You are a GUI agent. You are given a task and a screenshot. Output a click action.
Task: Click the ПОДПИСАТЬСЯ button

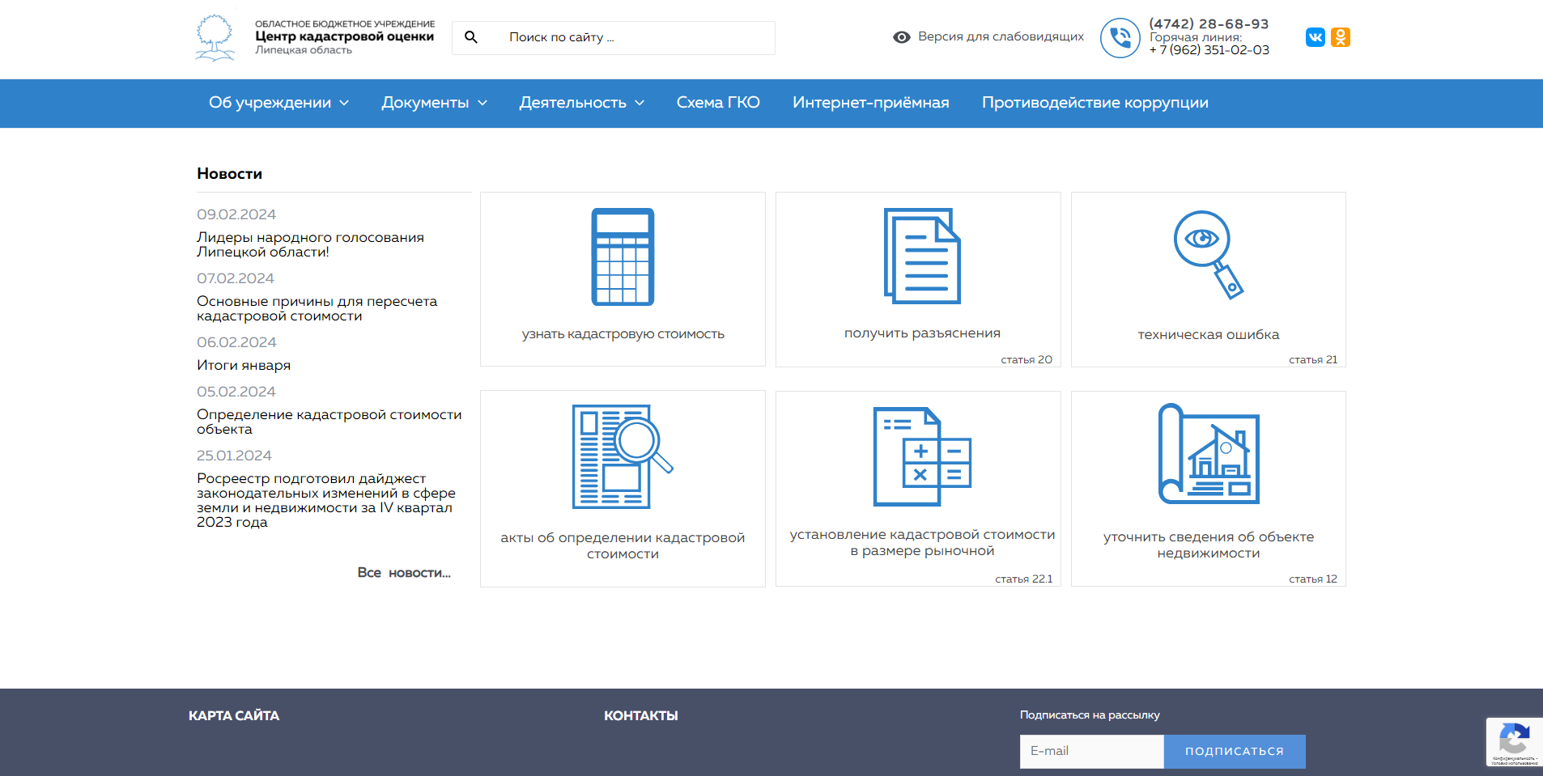click(x=1234, y=751)
